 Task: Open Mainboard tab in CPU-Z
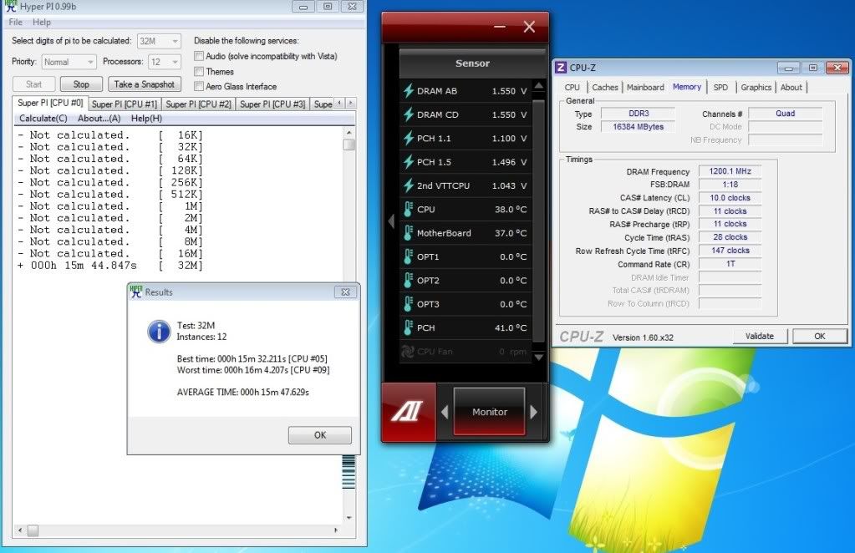coord(645,87)
